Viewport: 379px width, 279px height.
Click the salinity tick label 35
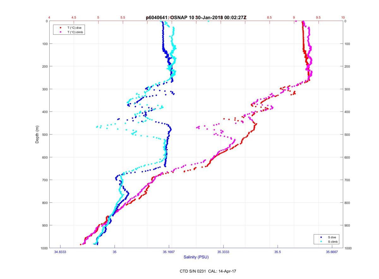click(x=115, y=252)
